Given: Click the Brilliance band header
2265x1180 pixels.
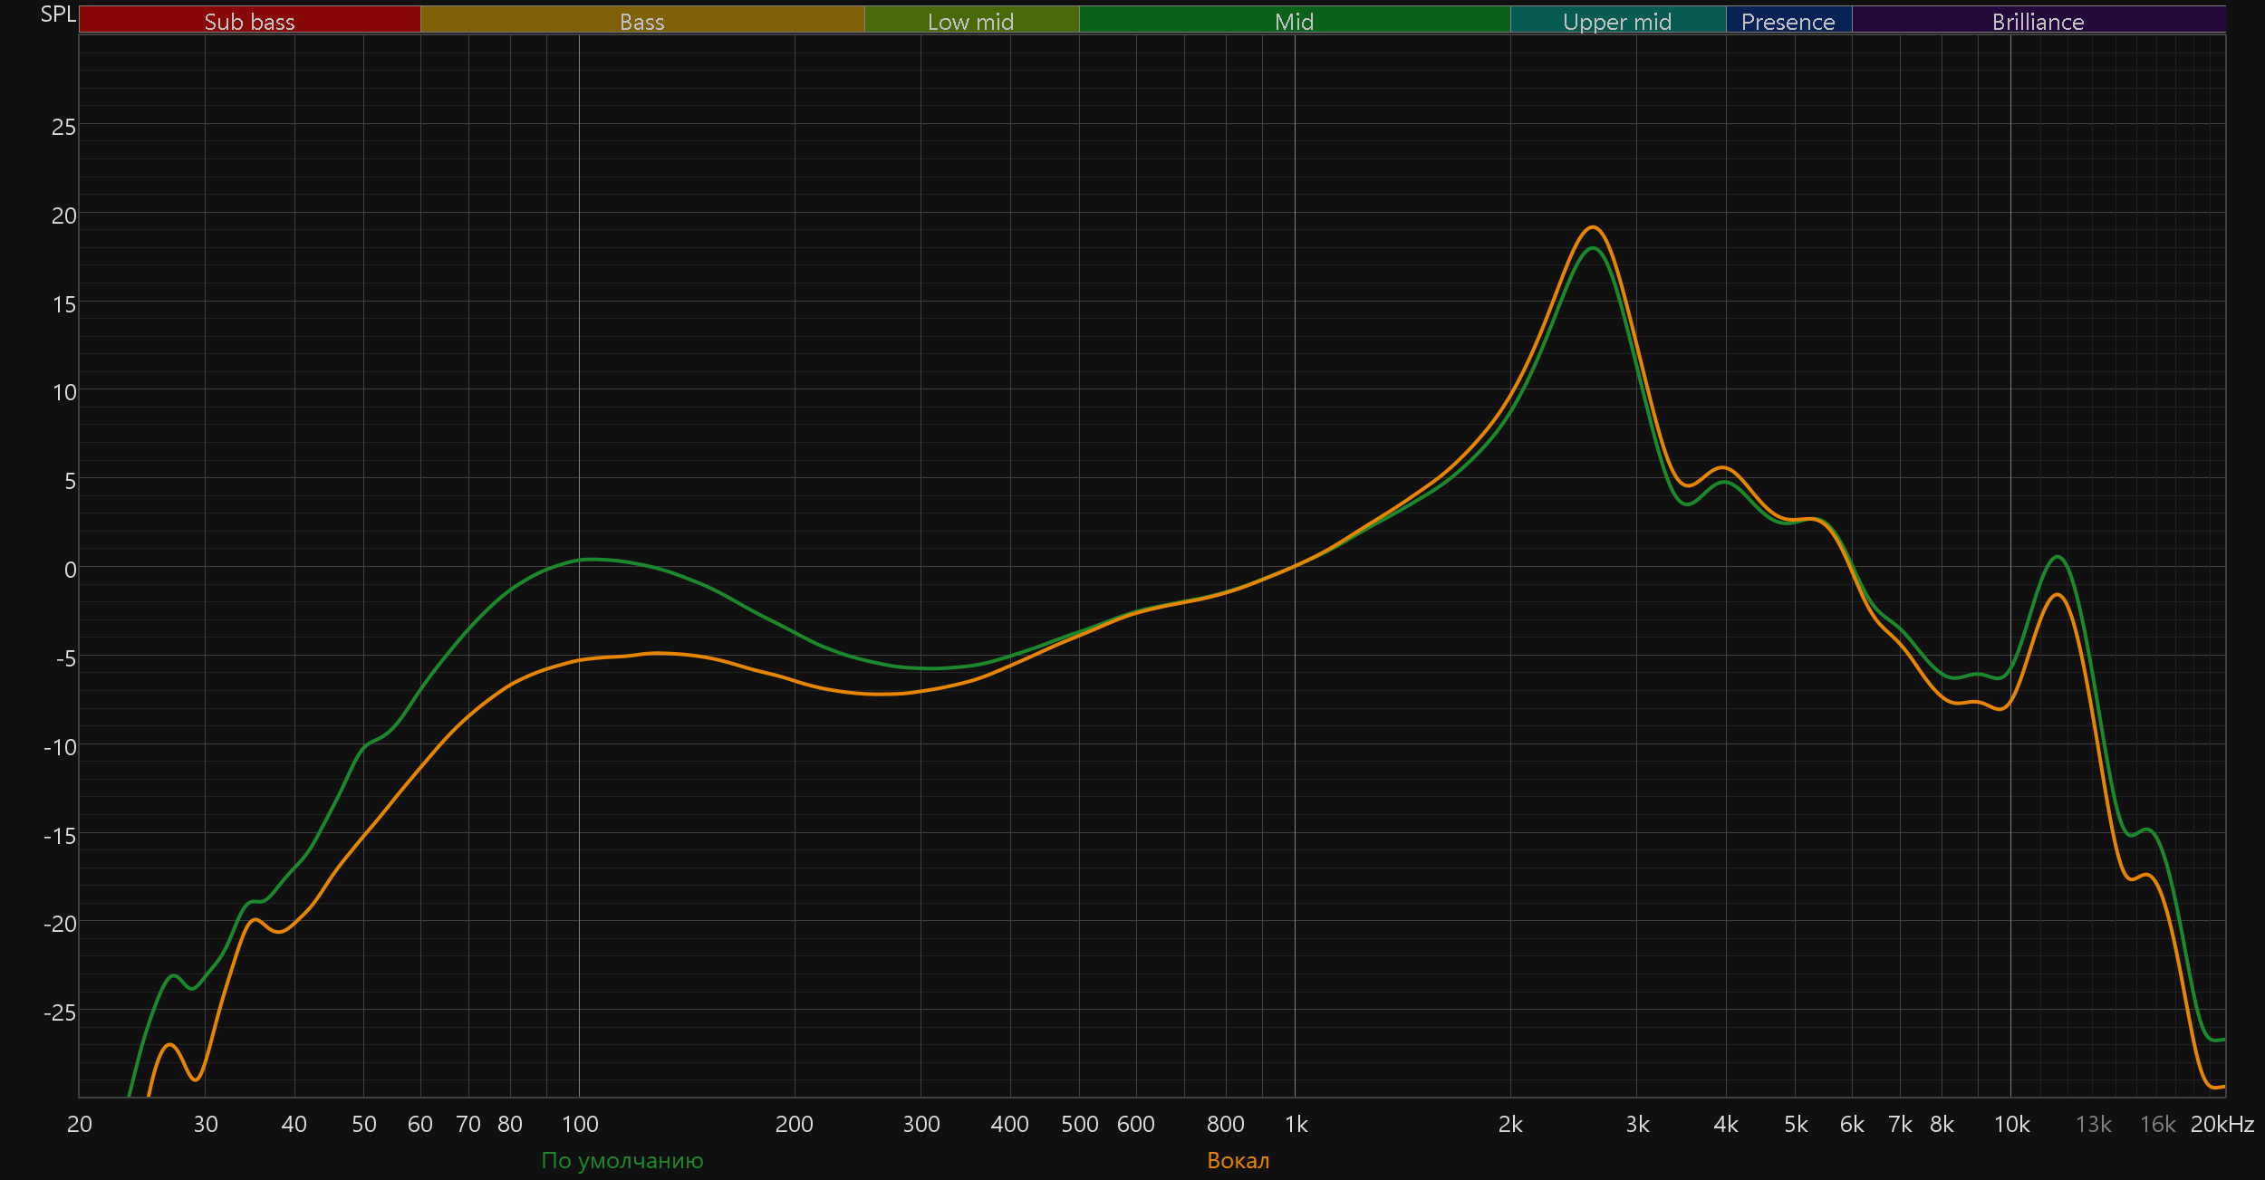Looking at the screenshot, I should pyautogui.click(x=2038, y=21).
